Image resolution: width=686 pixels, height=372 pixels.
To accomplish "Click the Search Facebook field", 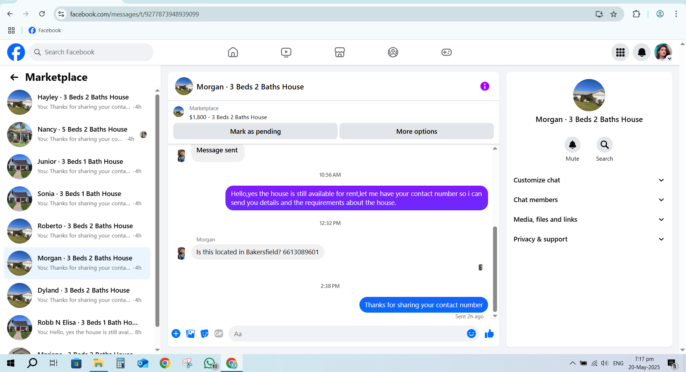I will click(91, 52).
